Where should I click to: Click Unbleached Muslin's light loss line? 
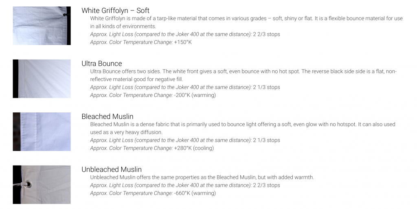click(185, 185)
